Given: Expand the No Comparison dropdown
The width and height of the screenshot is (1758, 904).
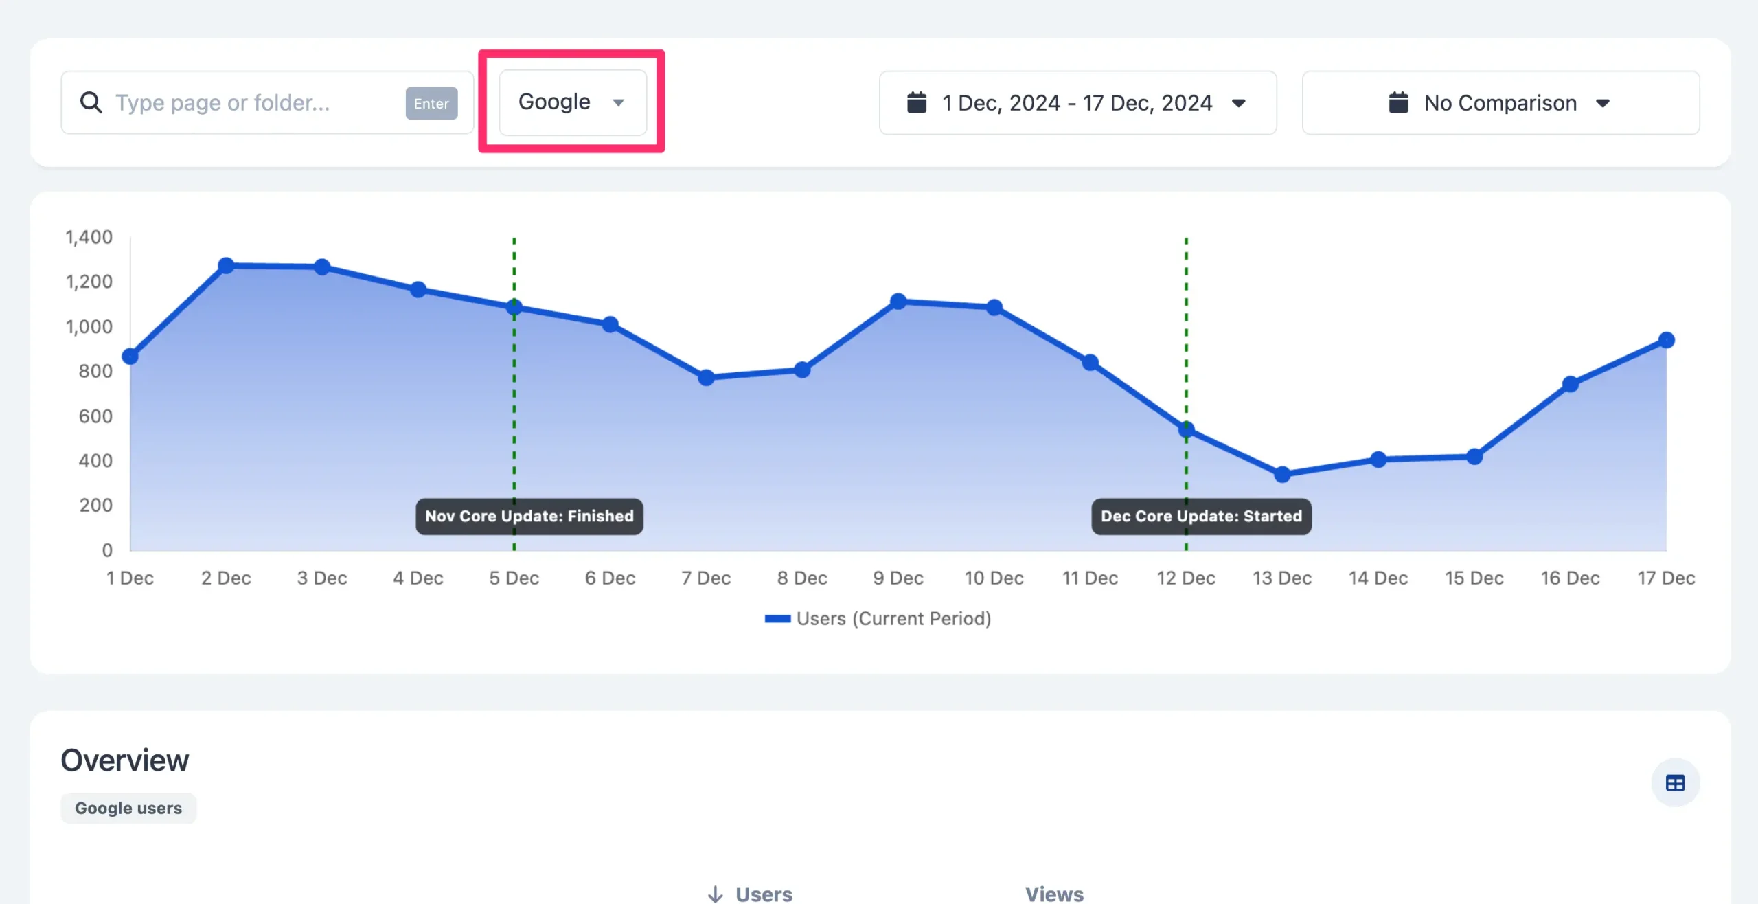Looking at the screenshot, I should tap(1500, 102).
